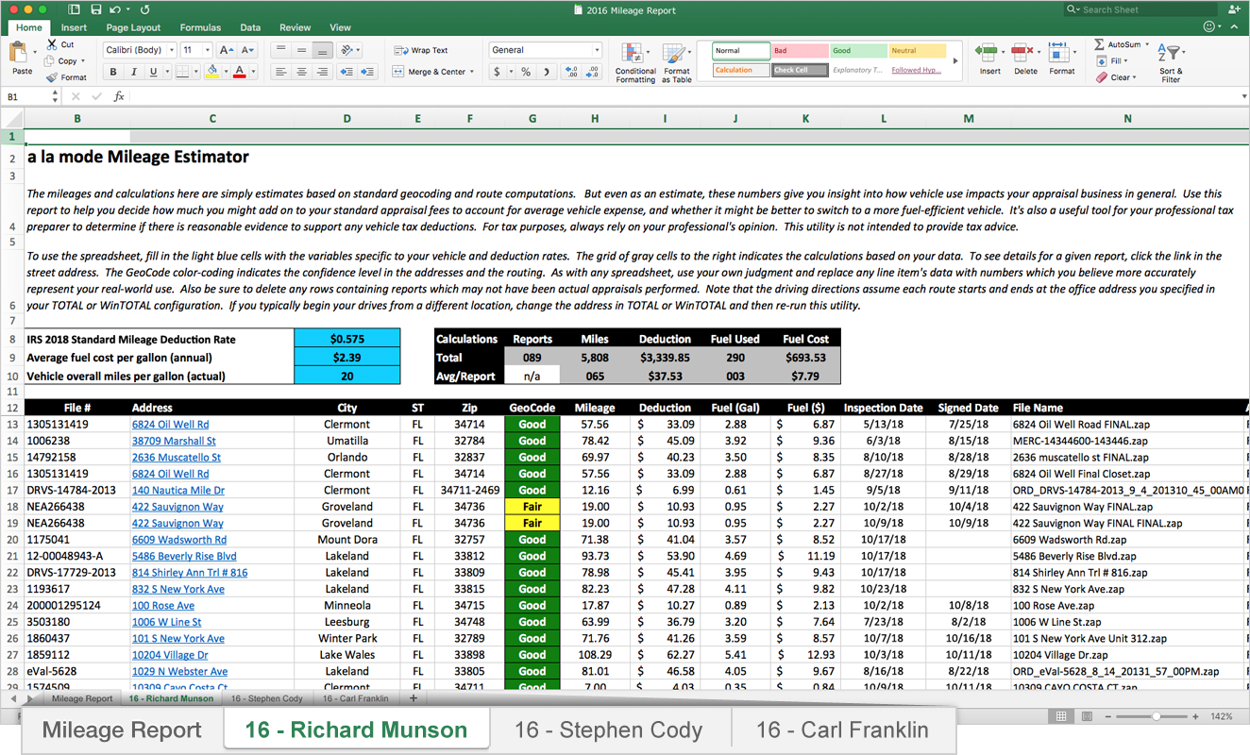Switch to the Data tab

click(250, 27)
